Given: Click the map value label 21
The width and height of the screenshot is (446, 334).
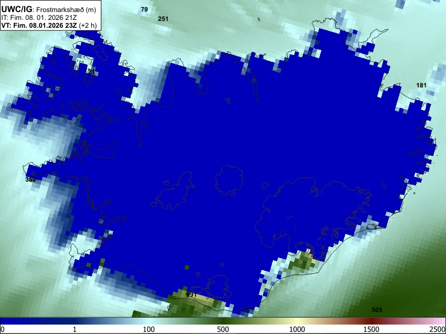Looking at the screenshot, I should point(92,72).
